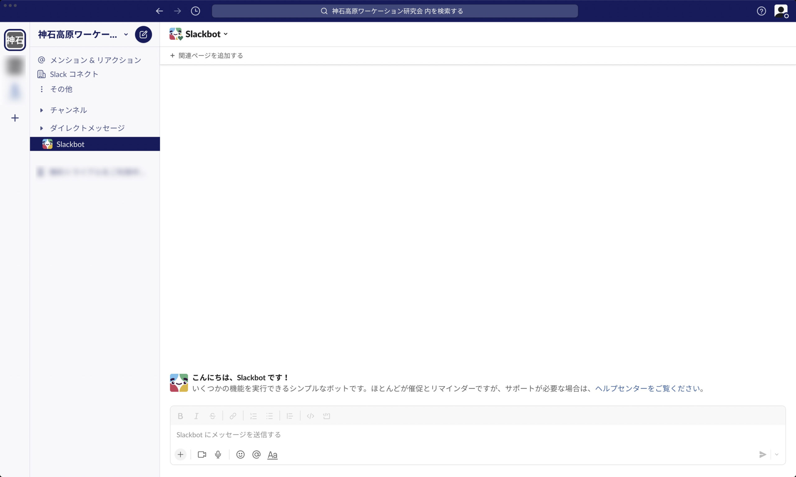Open the attachment plus button

(x=180, y=455)
